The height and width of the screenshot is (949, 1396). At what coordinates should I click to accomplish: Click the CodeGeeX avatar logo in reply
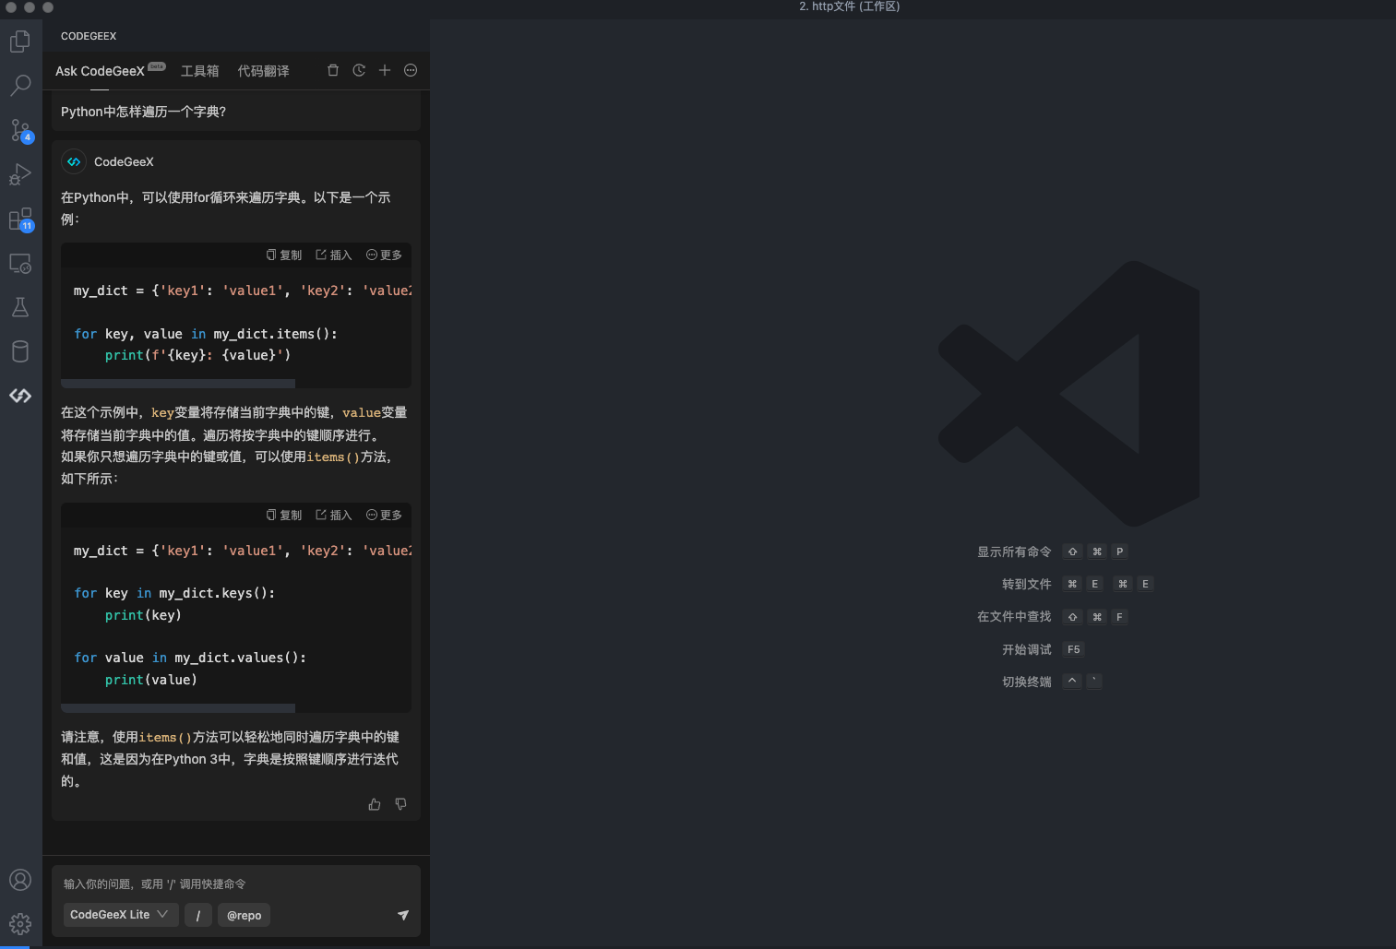(x=74, y=161)
